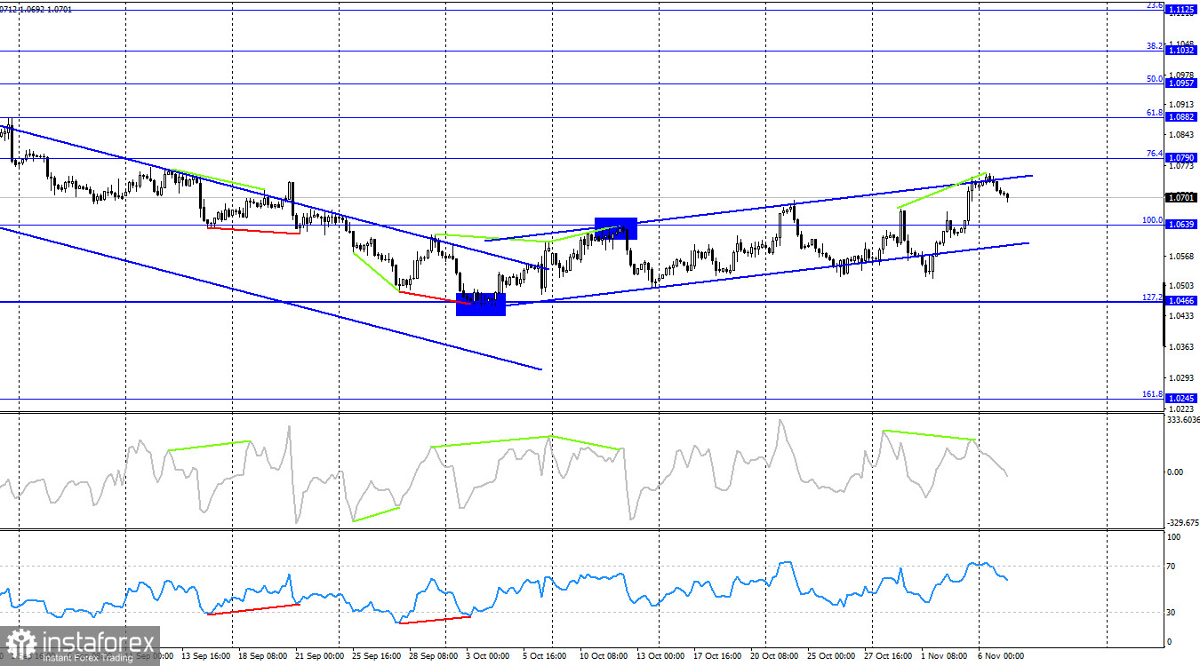Click the 1.1032 Fibonacci price tag
This screenshot has width=1200, height=666.
[x=1180, y=52]
